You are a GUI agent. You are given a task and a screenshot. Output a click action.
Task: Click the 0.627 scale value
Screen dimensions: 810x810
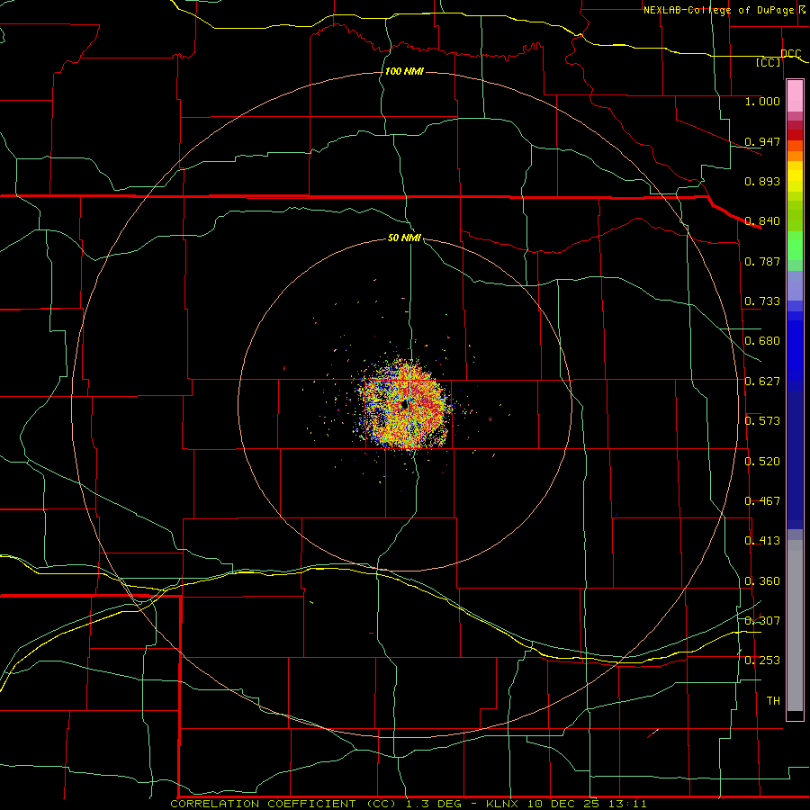tap(762, 382)
